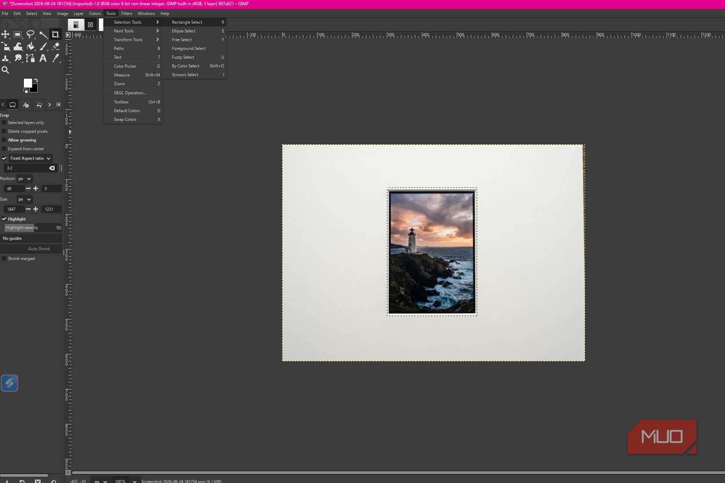Screen dimensions: 725x483
Task: Open the dock tab configuration menu
Action: click(x=58, y=105)
